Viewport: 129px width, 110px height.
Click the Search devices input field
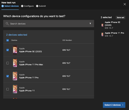click(49, 24)
